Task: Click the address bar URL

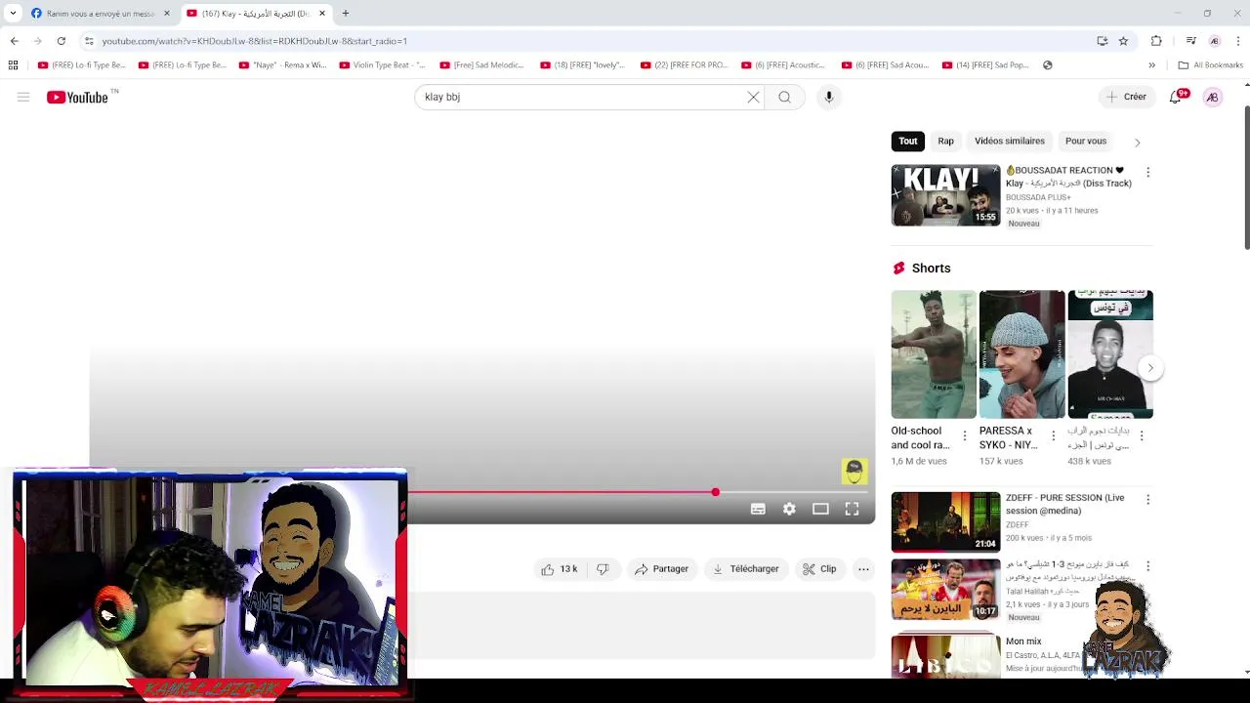Action: coord(255,41)
